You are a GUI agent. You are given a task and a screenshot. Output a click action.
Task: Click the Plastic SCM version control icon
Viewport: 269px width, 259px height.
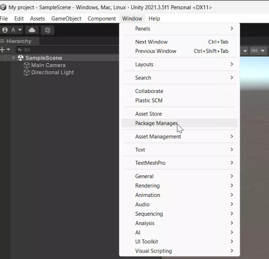(x=47, y=30)
